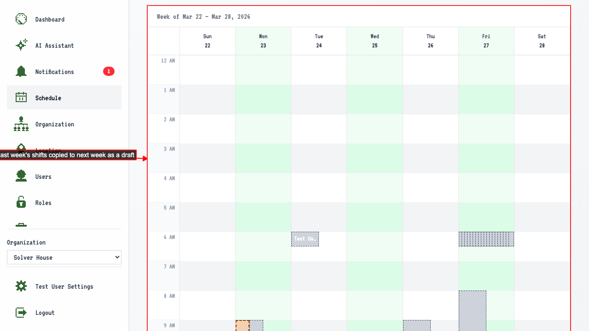
Task: Open the Users section
Action: (64, 177)
